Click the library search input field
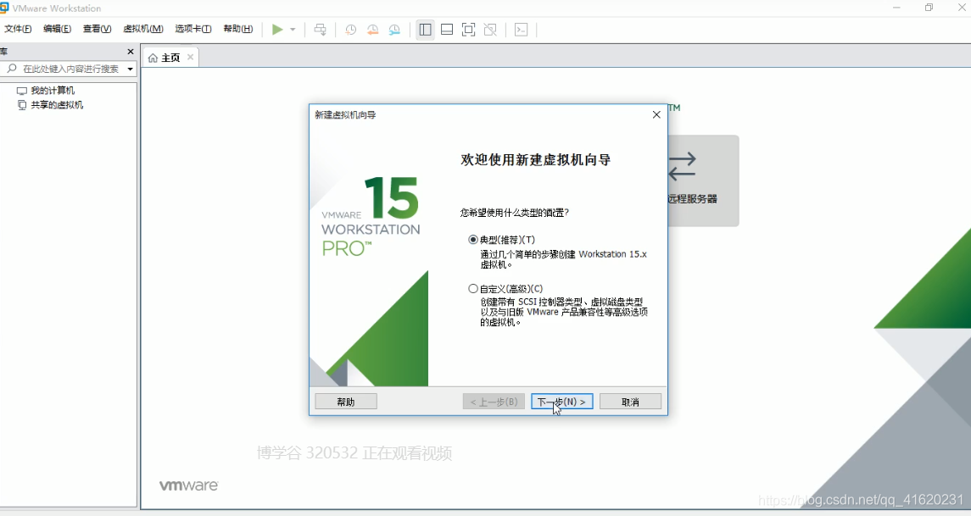This screenshot has width=971, height=516. [70, 69]
